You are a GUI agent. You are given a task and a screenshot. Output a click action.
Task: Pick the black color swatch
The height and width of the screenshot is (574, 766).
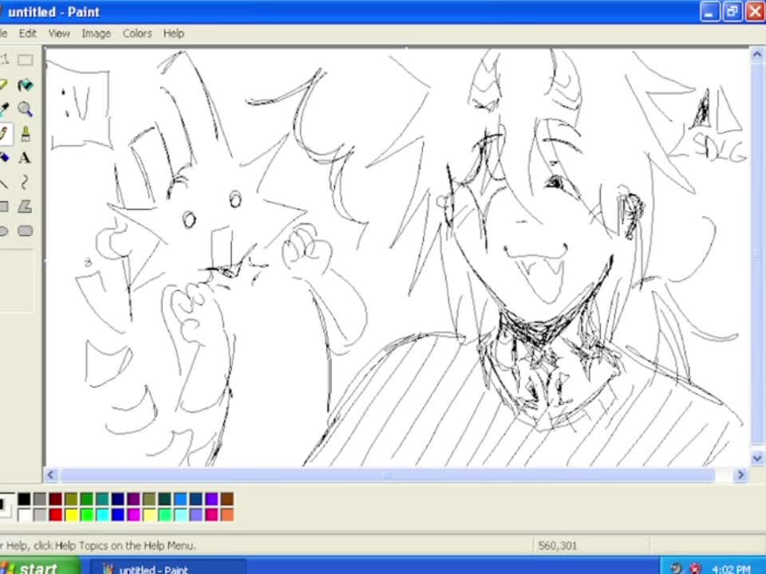click(x=24, y=499)
